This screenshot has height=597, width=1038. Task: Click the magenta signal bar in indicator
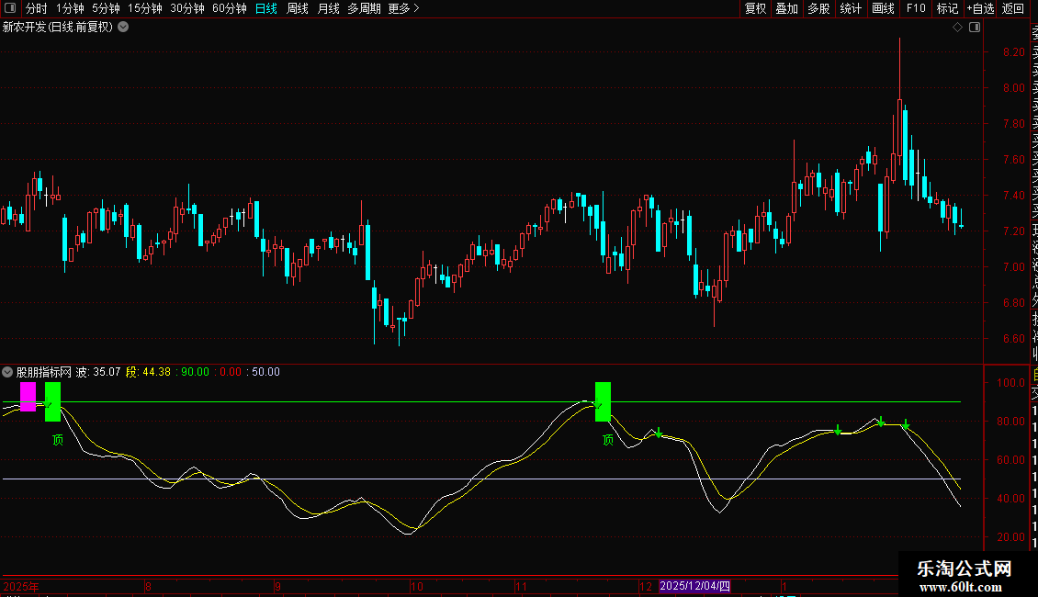pos(28,397)
